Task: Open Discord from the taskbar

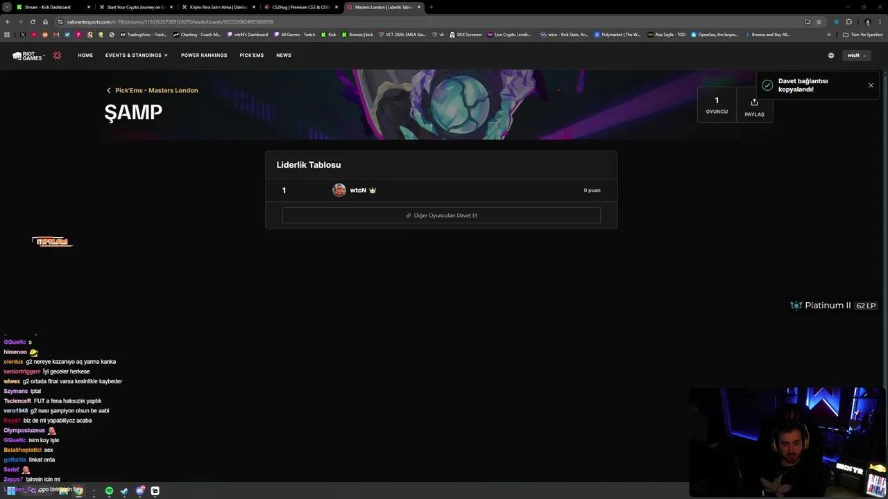Action: tap(140, 491)
